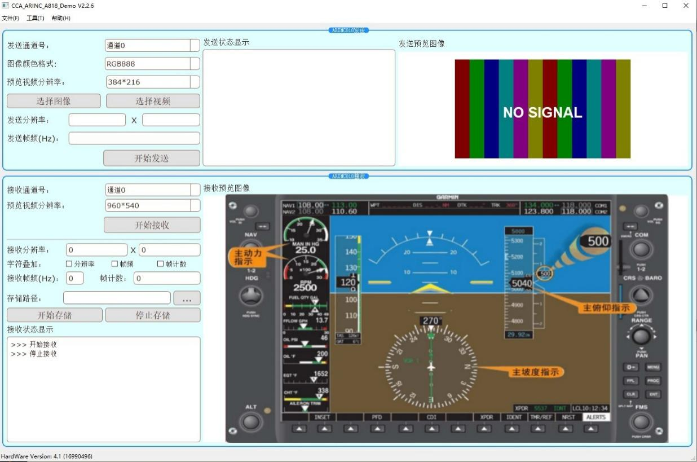Open the 发送通道号 dropdown
Viewport: 697px width, 462px height.
[x=195, y=46]
